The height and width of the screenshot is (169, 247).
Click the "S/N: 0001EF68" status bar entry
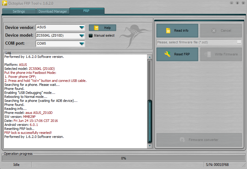[217, 165]
